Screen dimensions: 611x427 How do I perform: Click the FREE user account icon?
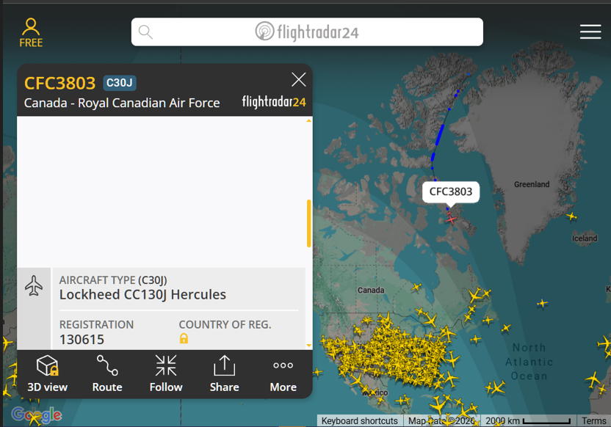30,32
